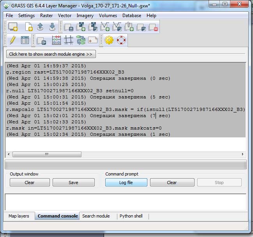This screenshot has height=237, width=253.
Task: Open the Volumes menu
Action: [108, 16]
